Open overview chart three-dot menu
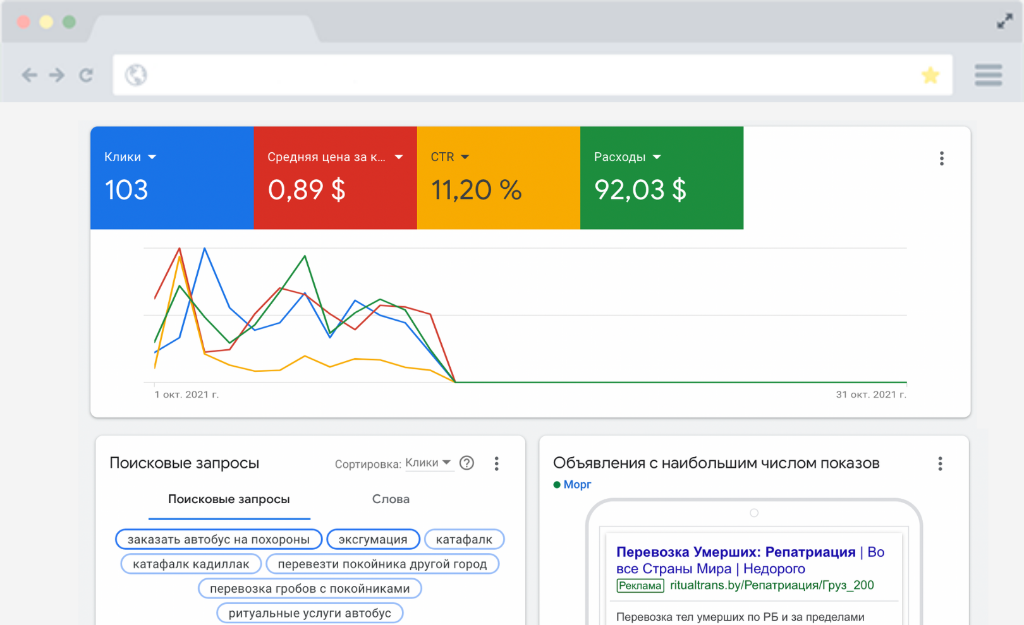The image size is (1024, 625). (x=942, y=158)
